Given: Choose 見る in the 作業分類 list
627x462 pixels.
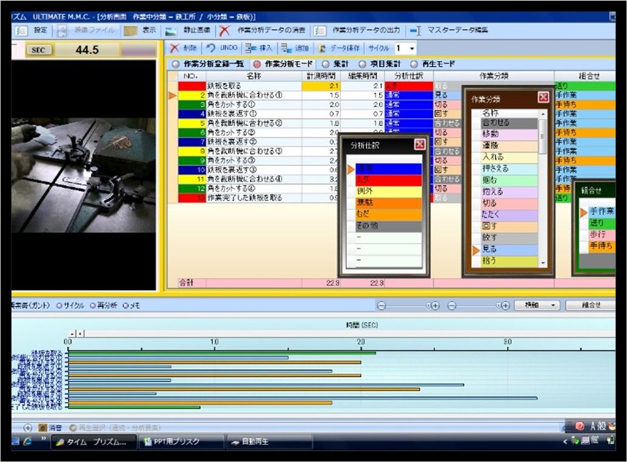Looking at the screenshot, I should pos(509,249).
